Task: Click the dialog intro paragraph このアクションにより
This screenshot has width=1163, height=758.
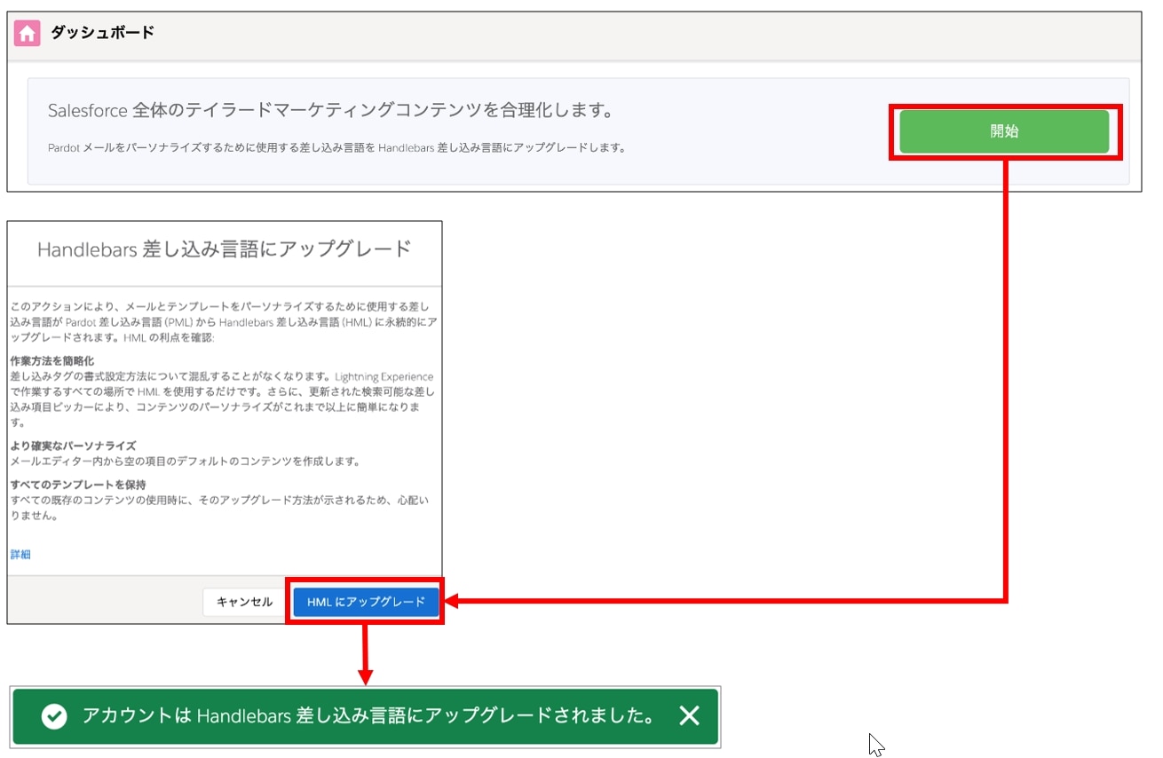Action: (224, 321)
